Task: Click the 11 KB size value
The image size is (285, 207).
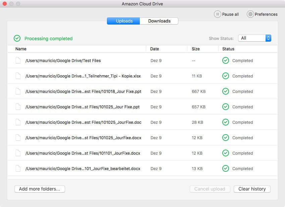Action: click(197, 76)
